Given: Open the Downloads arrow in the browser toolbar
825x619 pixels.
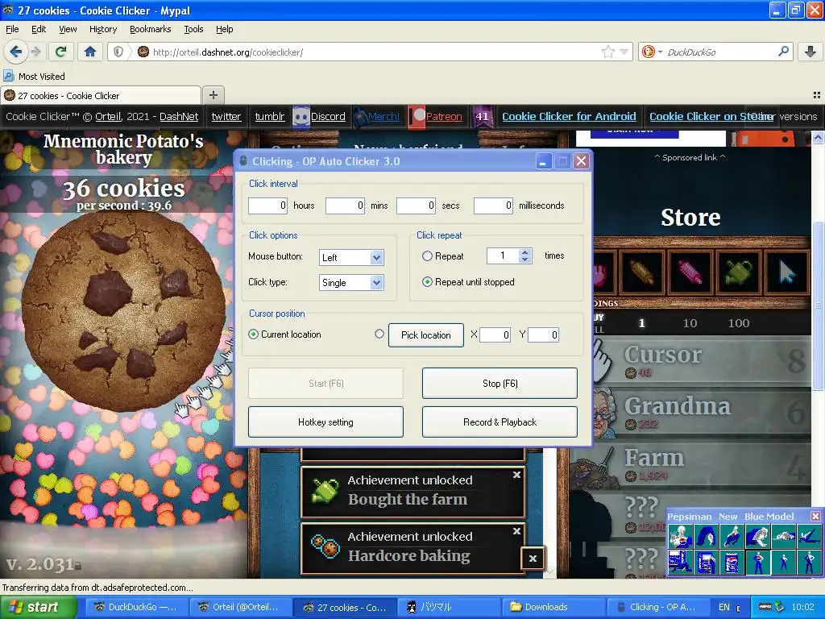Looking at the screenshot, I should pyautogui.click(x=810, y=52).
